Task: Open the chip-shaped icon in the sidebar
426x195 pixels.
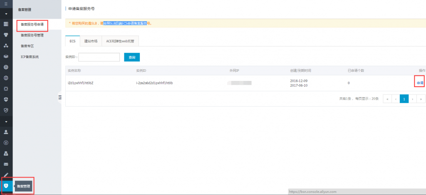Action: coord(6,88)
